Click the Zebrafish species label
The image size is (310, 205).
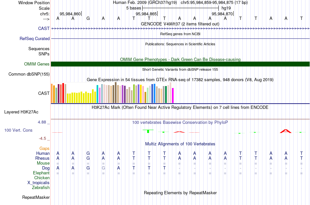[40, 188]
